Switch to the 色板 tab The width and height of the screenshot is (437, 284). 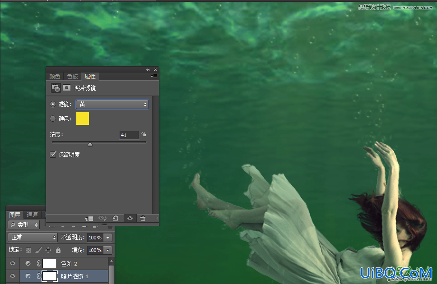pos(72,76)
